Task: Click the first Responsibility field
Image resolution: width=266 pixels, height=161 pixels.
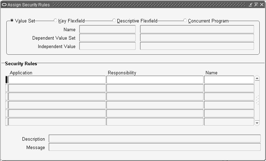Action: click(155, 80)
